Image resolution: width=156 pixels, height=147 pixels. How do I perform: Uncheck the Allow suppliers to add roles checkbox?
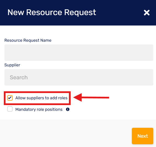click(10, 98)
